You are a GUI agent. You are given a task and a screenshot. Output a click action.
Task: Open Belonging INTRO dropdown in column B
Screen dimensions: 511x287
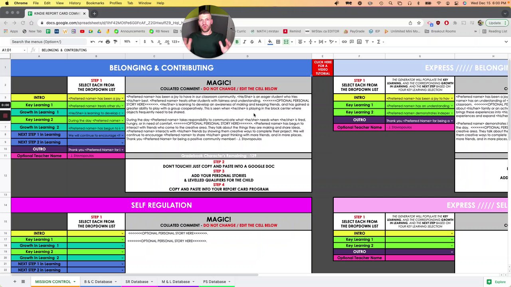[x=122, y=98]
